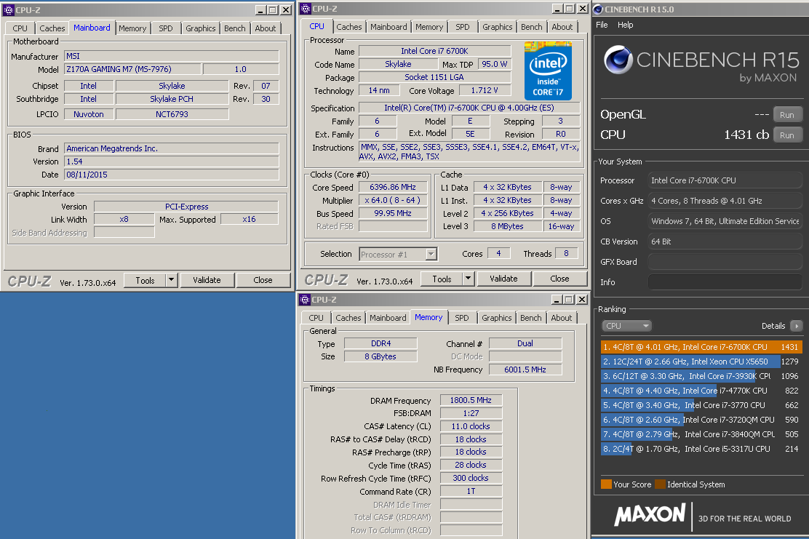This screenshot has height=539, width=809.
Task: Click motherboard model Z170A GAMING M7 field
Action: click(132, 69)
